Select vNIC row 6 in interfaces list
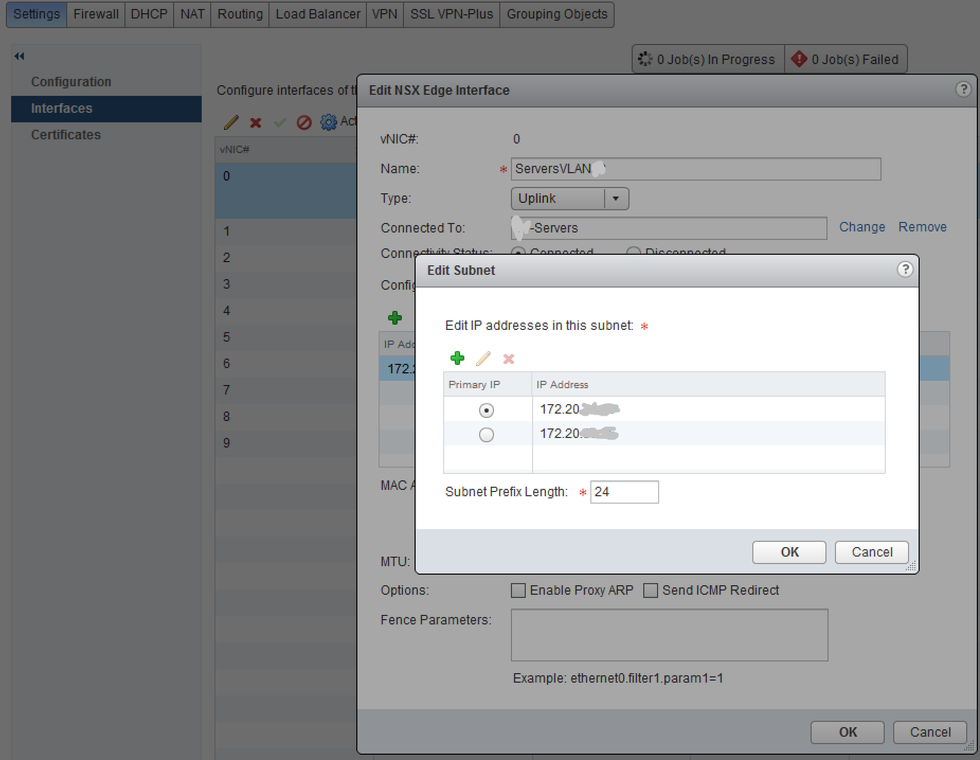 (x=286, y=364)
